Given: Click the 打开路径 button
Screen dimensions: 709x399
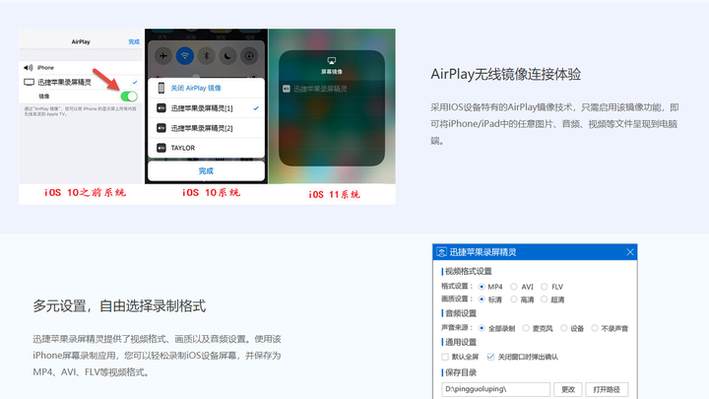Looking at the screenshot, I should click(607, 389).
